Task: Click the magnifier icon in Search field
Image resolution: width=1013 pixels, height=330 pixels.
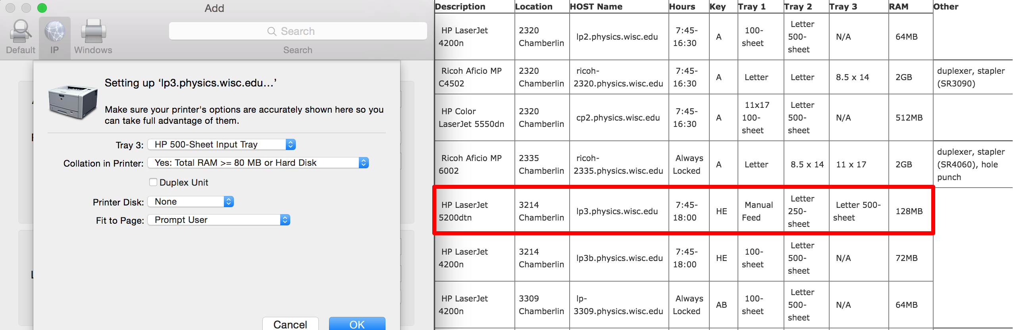Action: [x=272, y=31]
